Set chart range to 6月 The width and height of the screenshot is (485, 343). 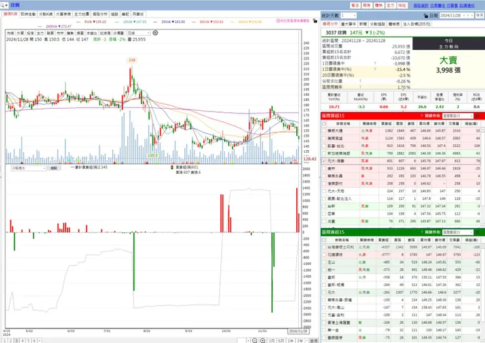(281, 340)
